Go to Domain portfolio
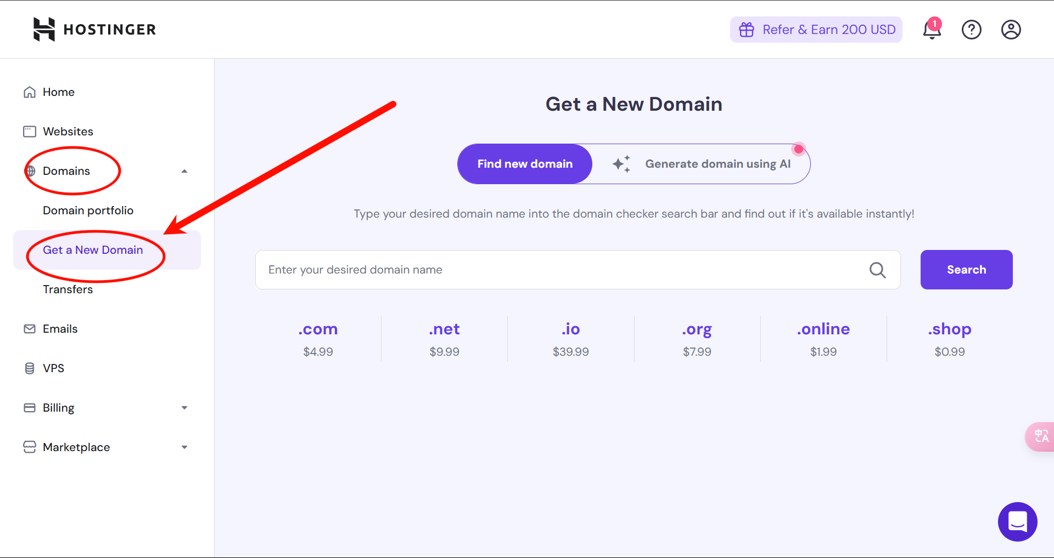The width and height of the screenshot is (1054, 558). click(x=88, y=210)
